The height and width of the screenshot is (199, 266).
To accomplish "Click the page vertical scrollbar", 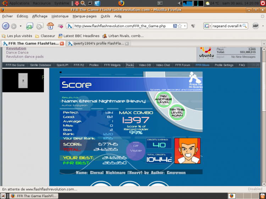I will click(264, 116).
